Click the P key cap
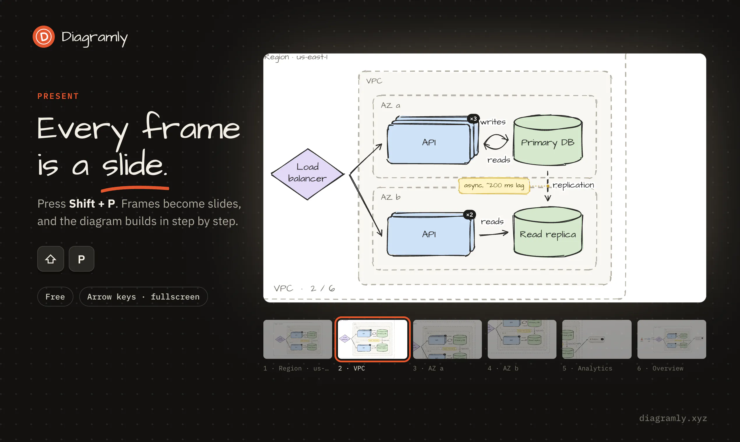This screenshot has height=442, width=740. tap(82, 259)
